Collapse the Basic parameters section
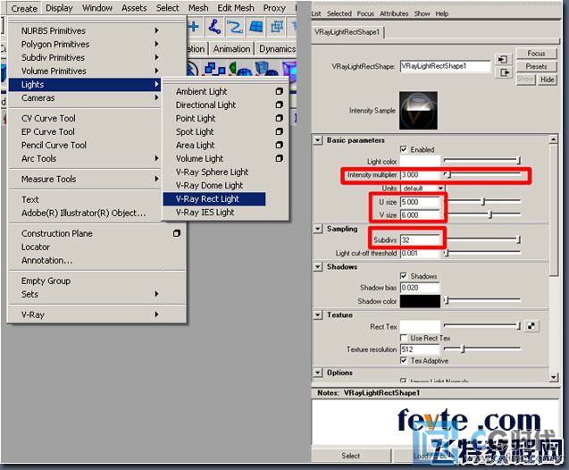The image size is (569, 470). tap(317, 140)
